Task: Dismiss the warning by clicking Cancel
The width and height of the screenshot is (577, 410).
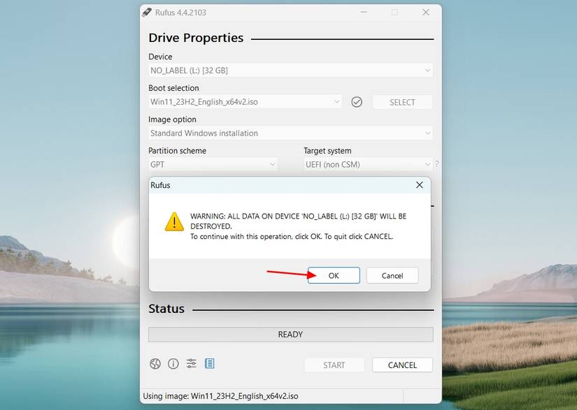Action: [392, 275]
